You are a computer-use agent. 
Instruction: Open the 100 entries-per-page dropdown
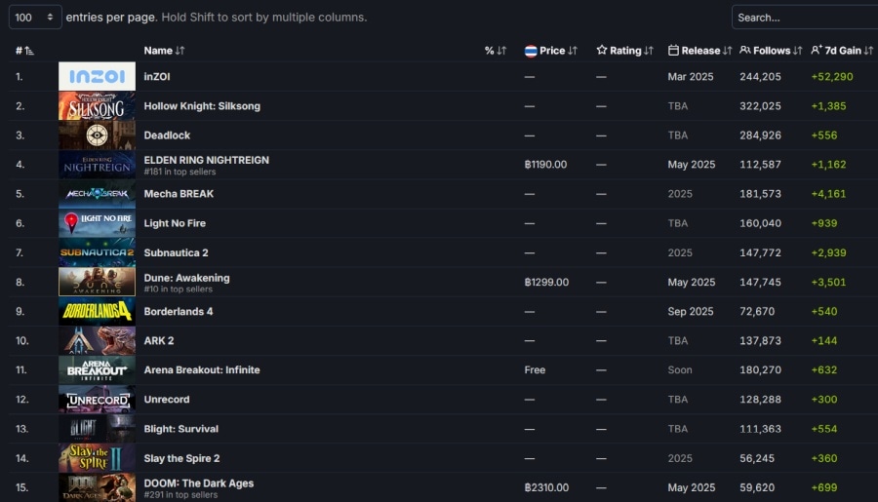click(35, 18)
